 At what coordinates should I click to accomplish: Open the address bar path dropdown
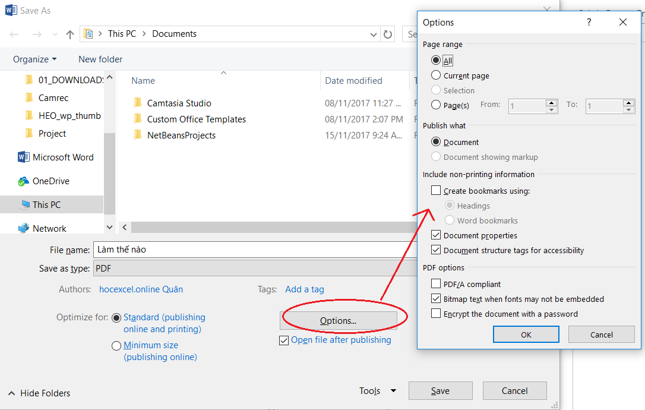point(374,34)
